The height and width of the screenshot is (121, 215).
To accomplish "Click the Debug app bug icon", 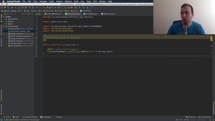I will (x=59, y=7).
